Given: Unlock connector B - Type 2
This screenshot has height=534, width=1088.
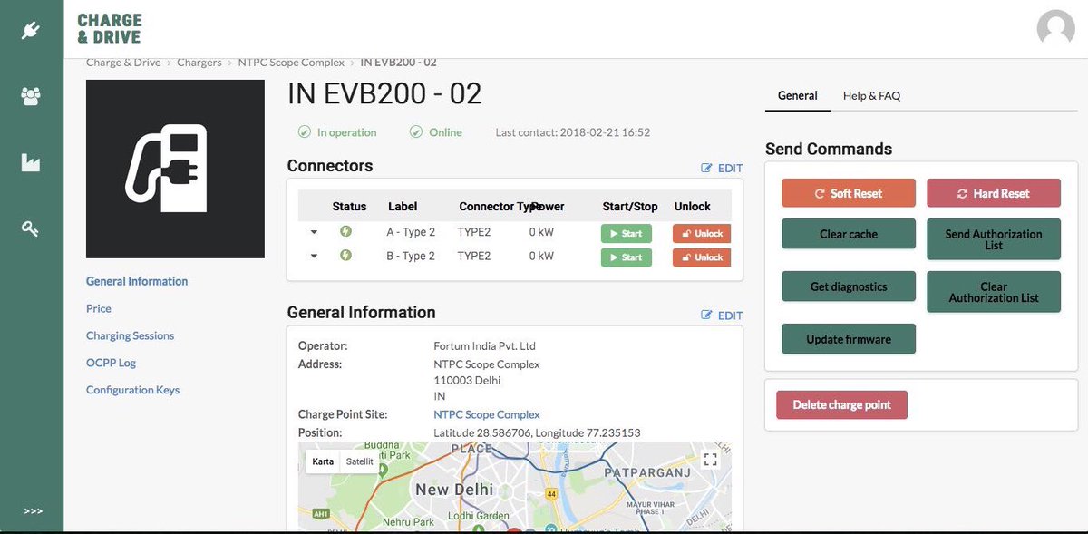Looking at the screenshot, I should pyautogui.click(x=702, y=257).
